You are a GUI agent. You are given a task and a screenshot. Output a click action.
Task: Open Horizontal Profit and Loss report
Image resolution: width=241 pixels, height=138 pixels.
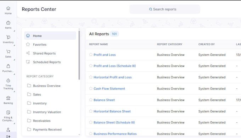pos(112,77)
